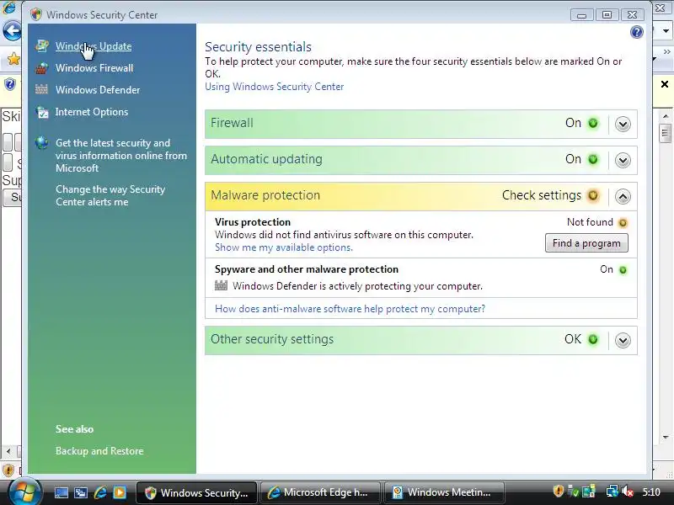674x505 pixels.
Task: Get latest security and virus information online
Action: (120, 156)
